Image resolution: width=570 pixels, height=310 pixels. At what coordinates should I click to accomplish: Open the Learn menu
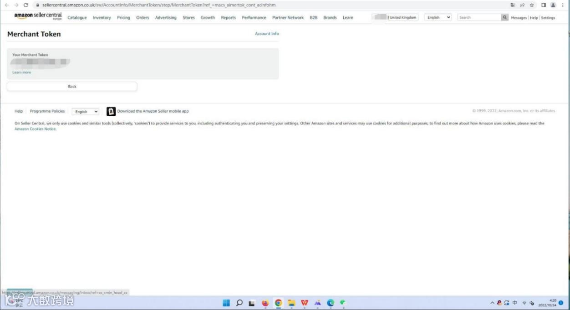[x=348, y=18]
